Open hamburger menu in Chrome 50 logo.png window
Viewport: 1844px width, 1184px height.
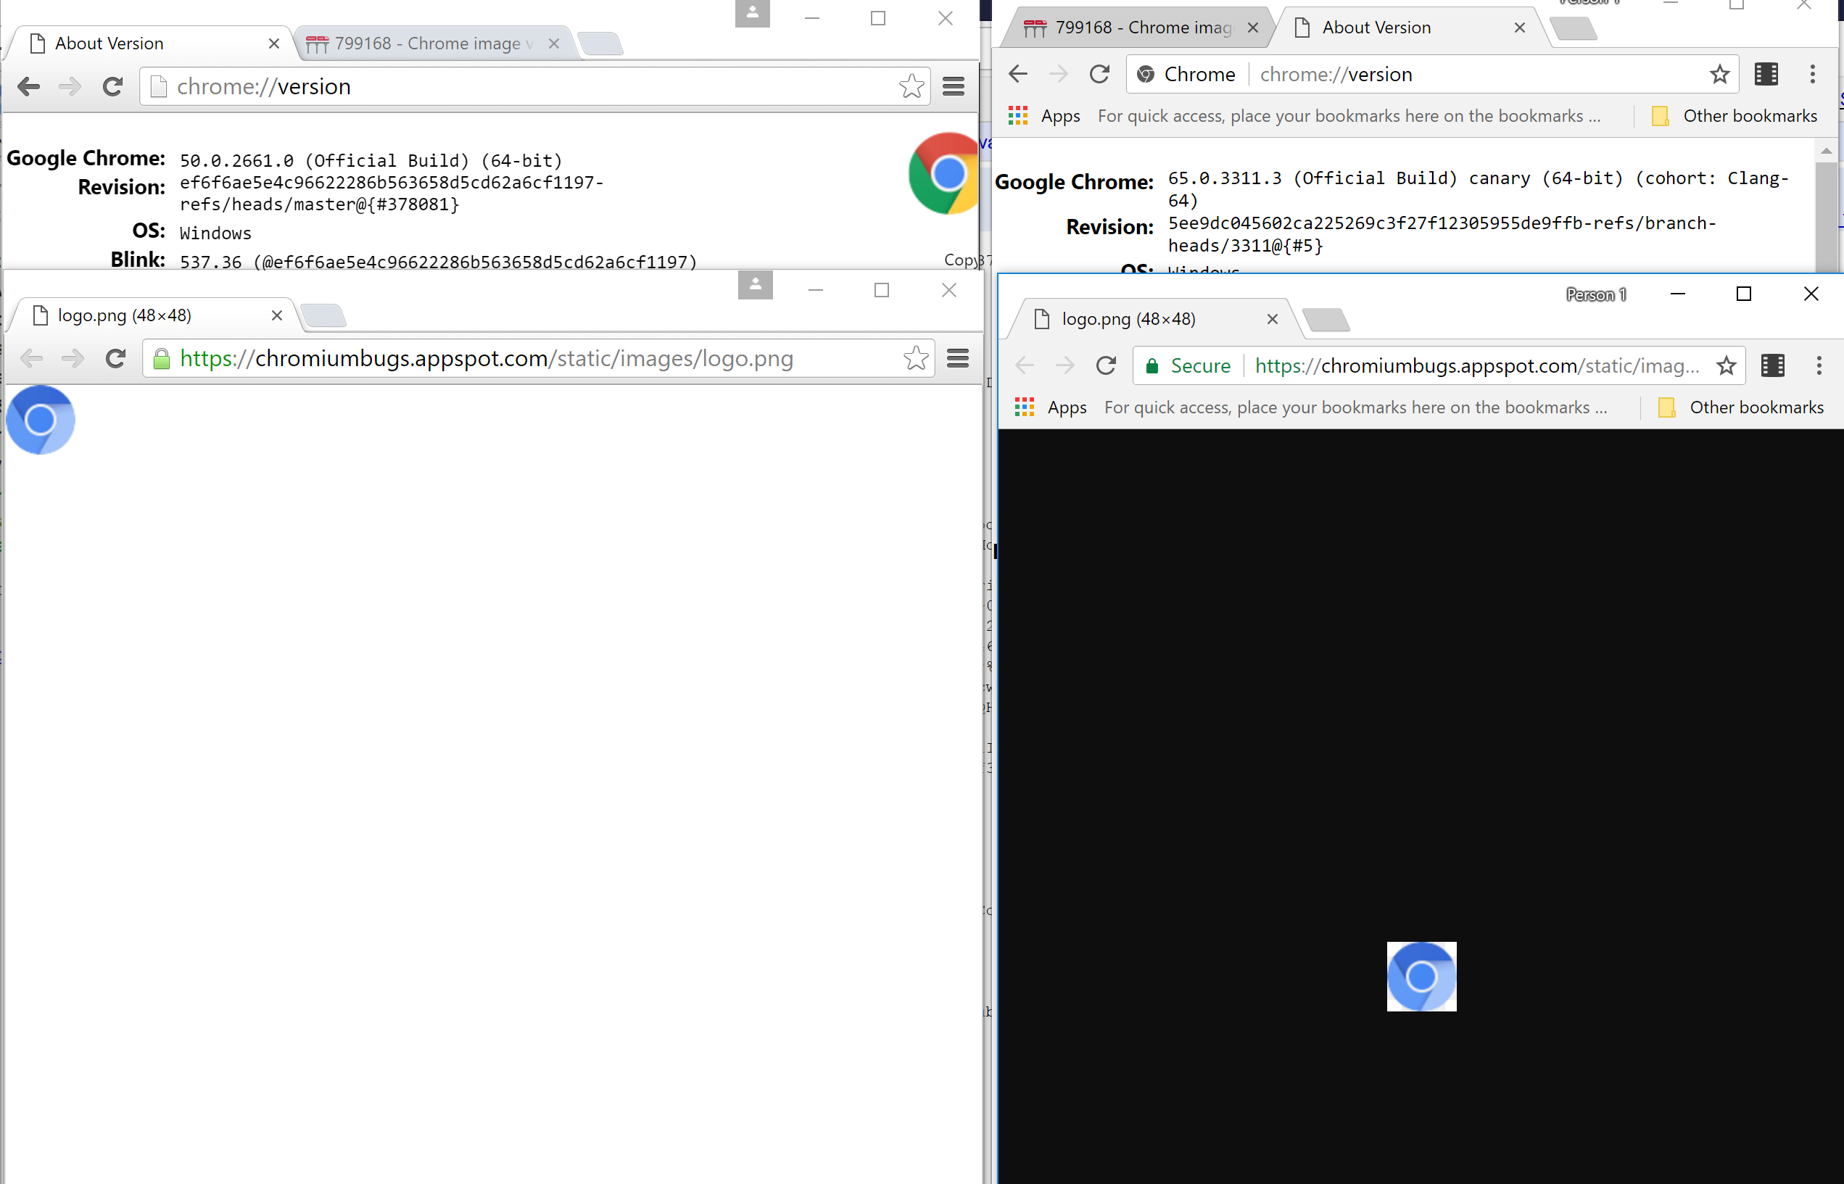[x=957, y=358]
